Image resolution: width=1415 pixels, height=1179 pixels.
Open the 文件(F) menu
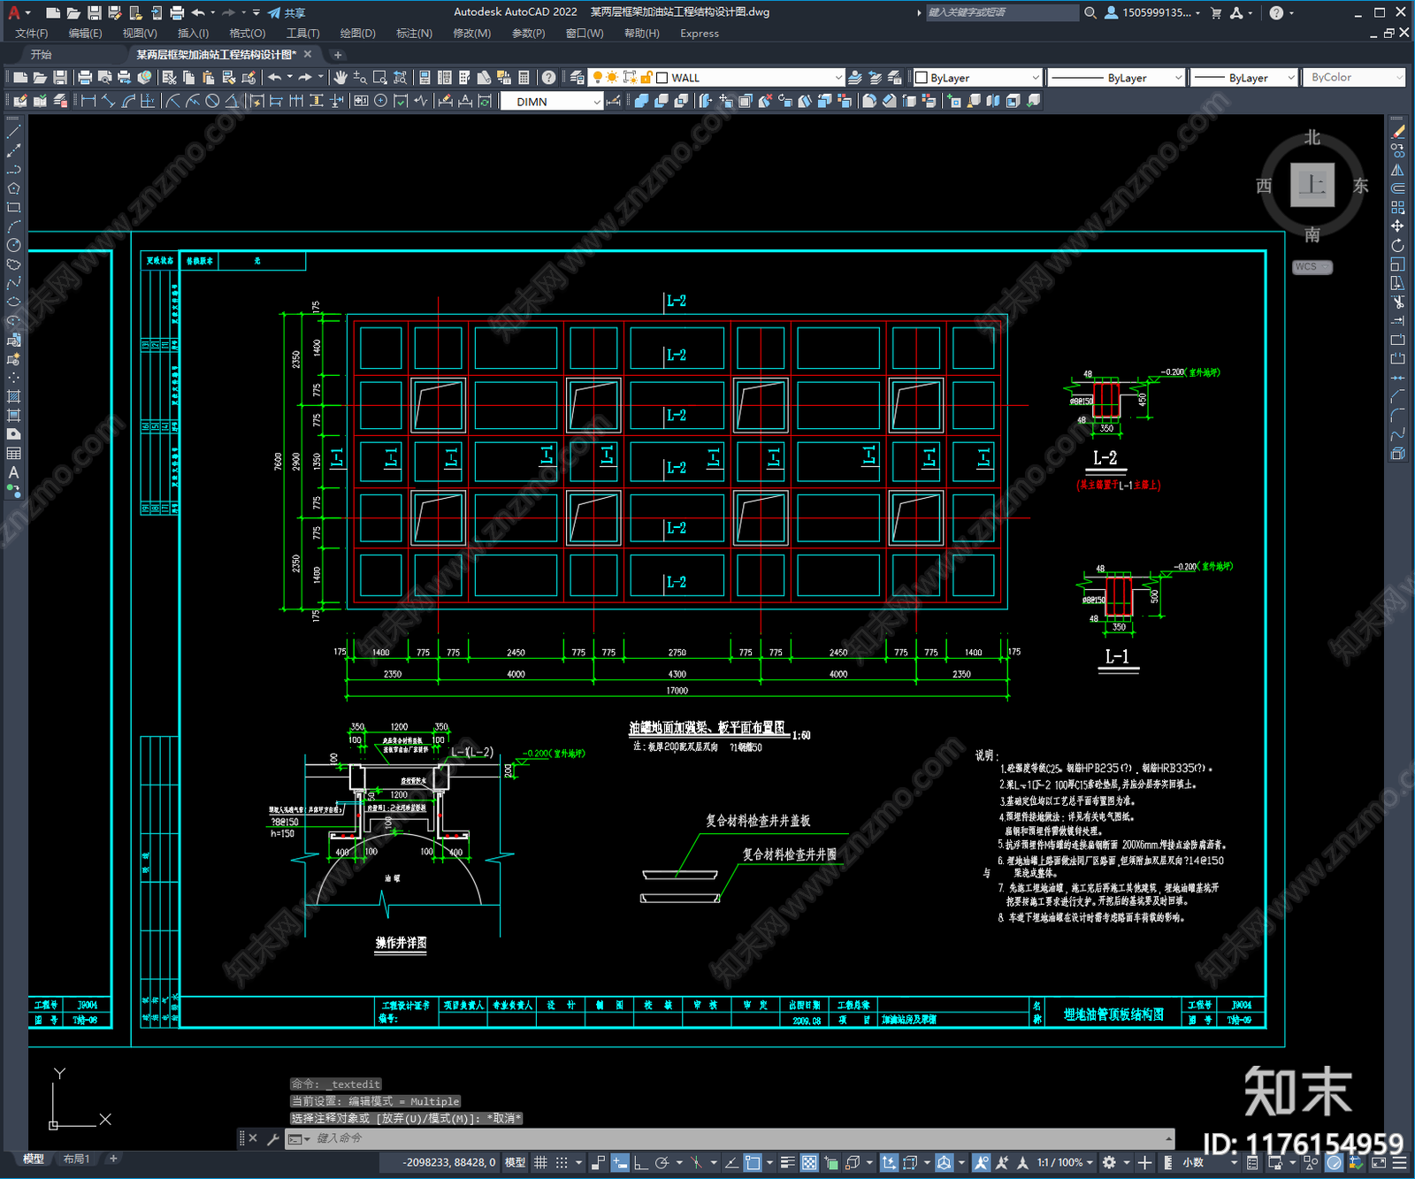32,34
